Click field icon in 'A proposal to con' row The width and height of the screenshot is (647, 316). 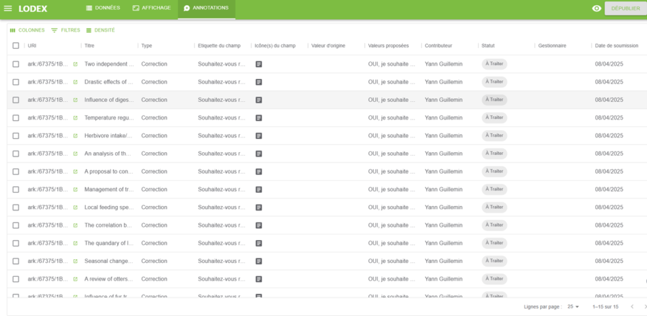[x=258, y=172]
